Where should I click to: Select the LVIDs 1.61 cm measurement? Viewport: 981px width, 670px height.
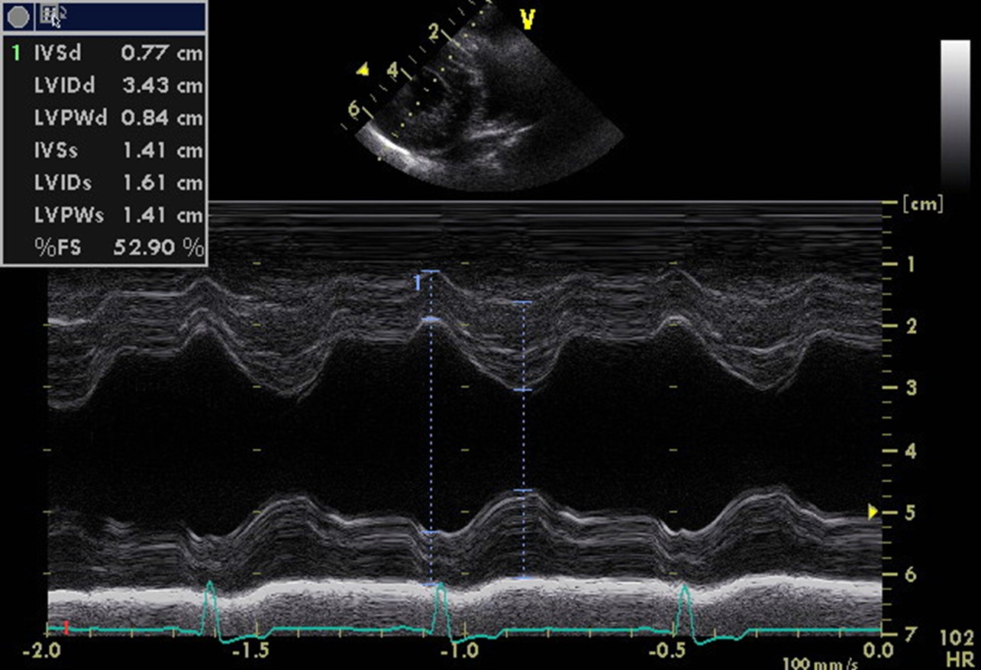[118, 183]
